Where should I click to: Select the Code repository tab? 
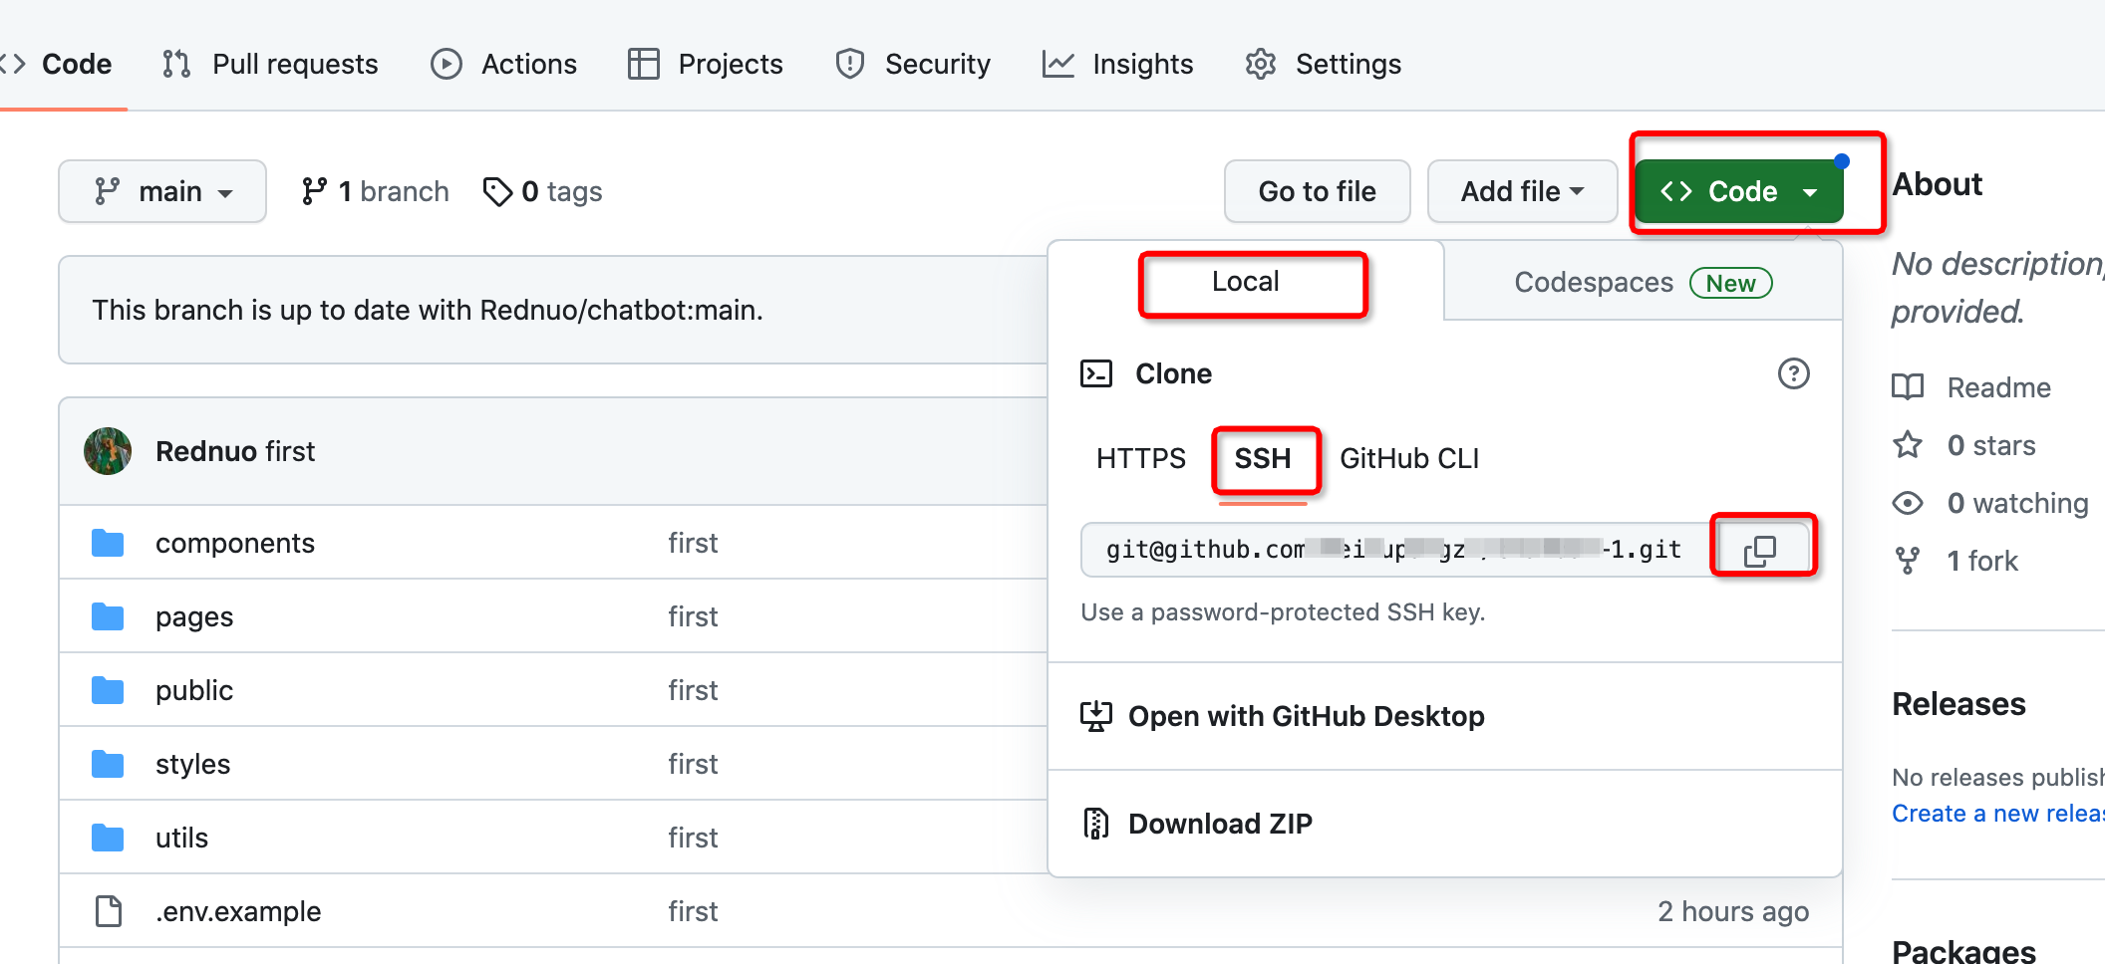(58, 64)
